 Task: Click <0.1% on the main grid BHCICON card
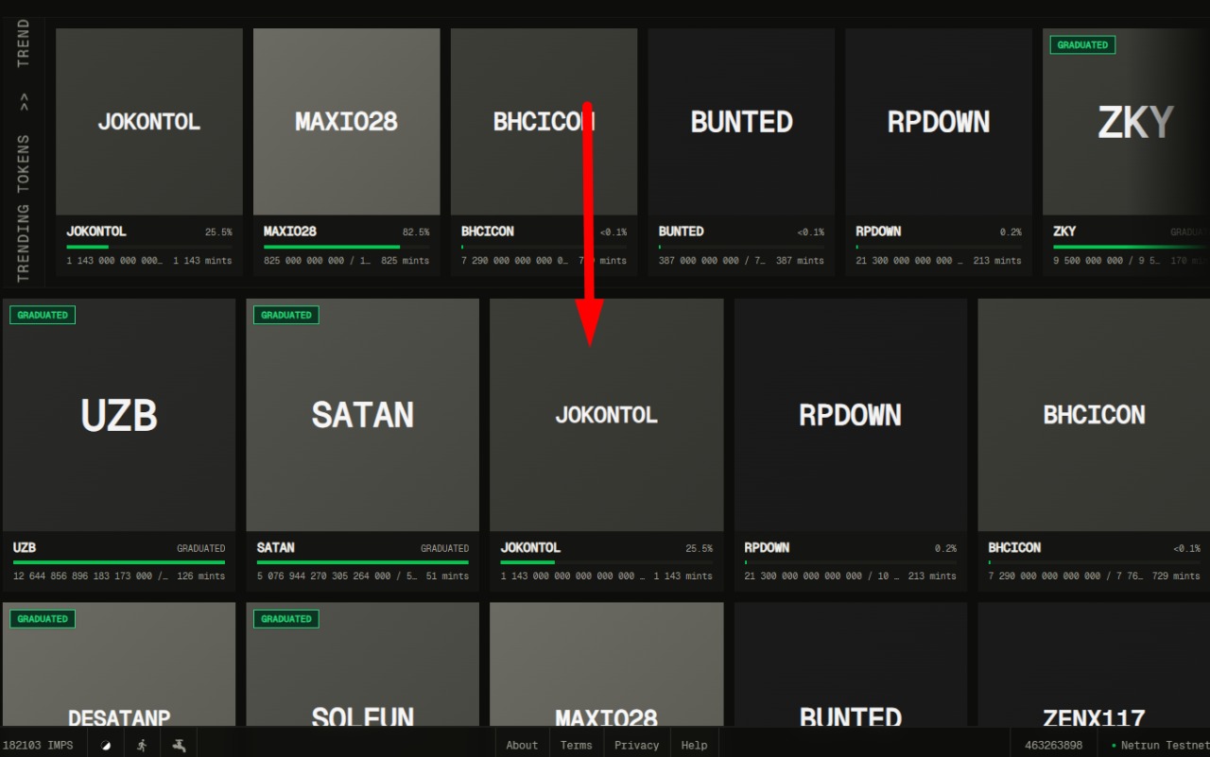[x=1186, y=548]
